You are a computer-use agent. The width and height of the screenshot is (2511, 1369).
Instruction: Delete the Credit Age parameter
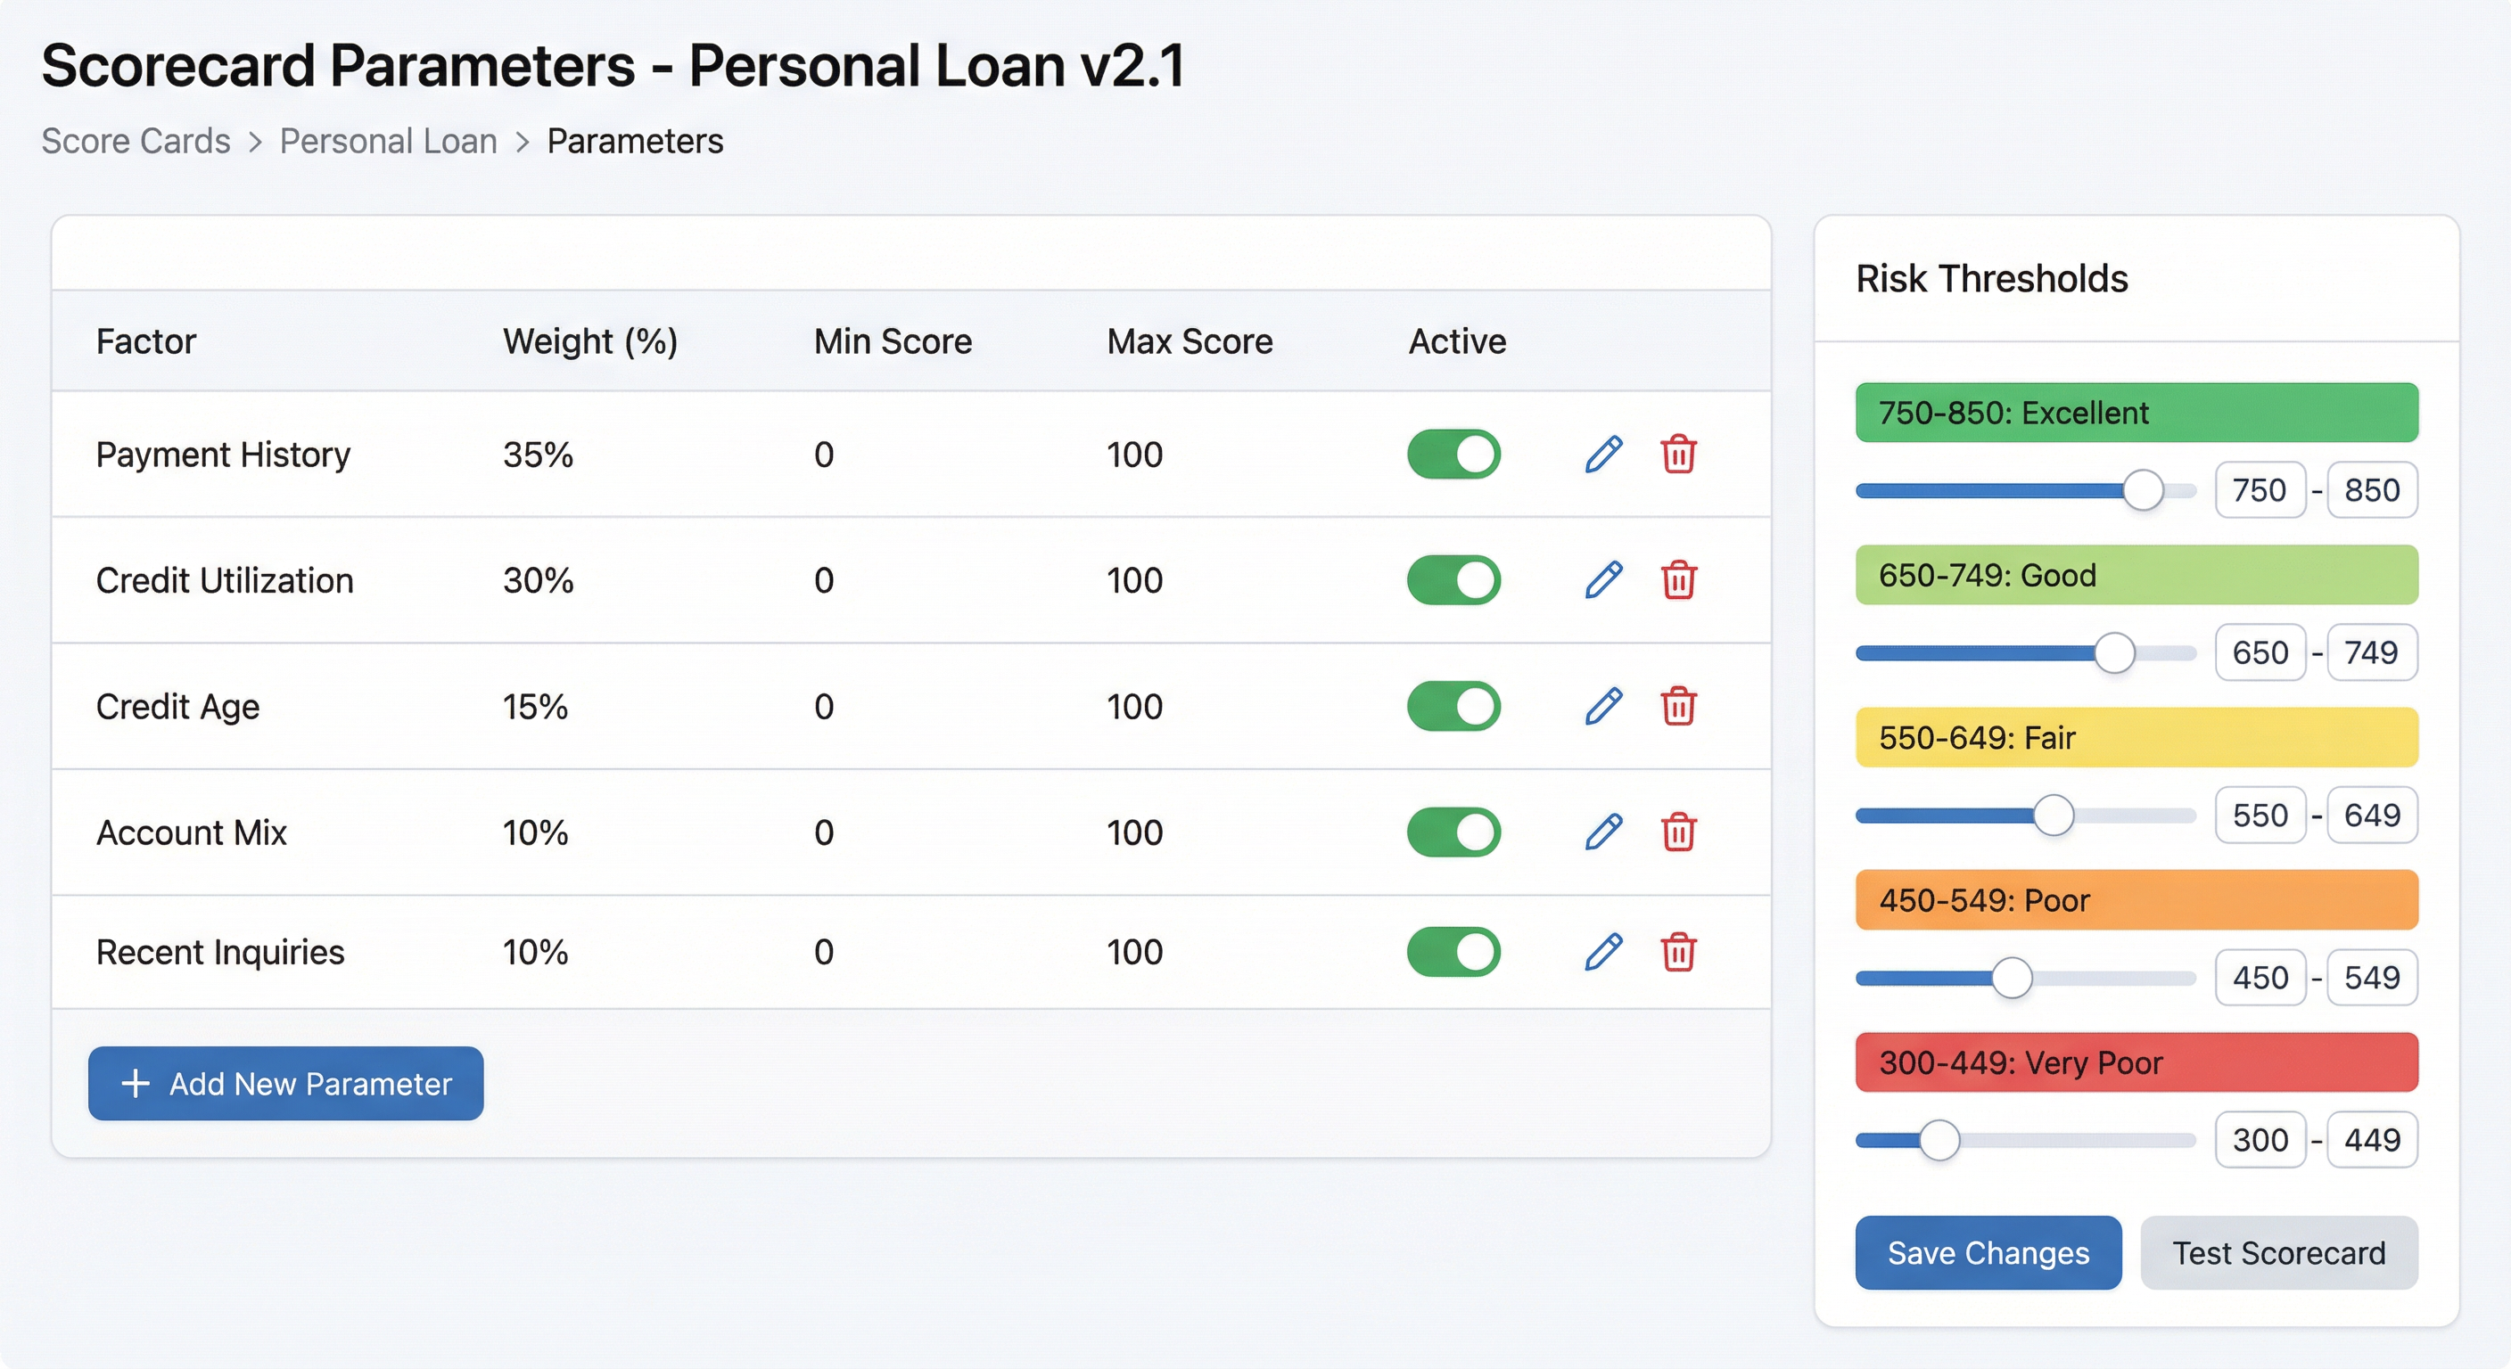tap(1677, 707)
